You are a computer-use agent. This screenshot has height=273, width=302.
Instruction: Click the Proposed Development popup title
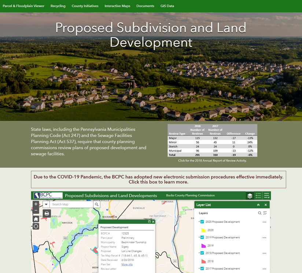tap(114, 227)
